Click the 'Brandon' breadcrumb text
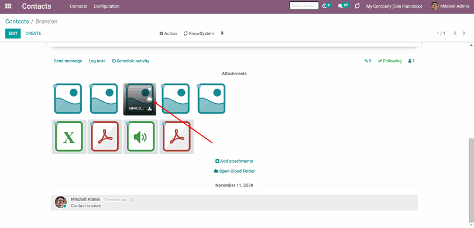Screen dimensions: 474x228 pos(47,22)
